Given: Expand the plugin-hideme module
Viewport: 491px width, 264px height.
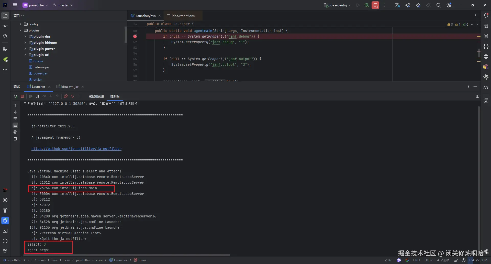Looking at the screenshot, I should (x=25, y=42).
